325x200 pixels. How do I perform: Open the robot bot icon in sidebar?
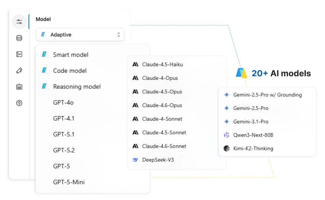click(x=19, y=87)
